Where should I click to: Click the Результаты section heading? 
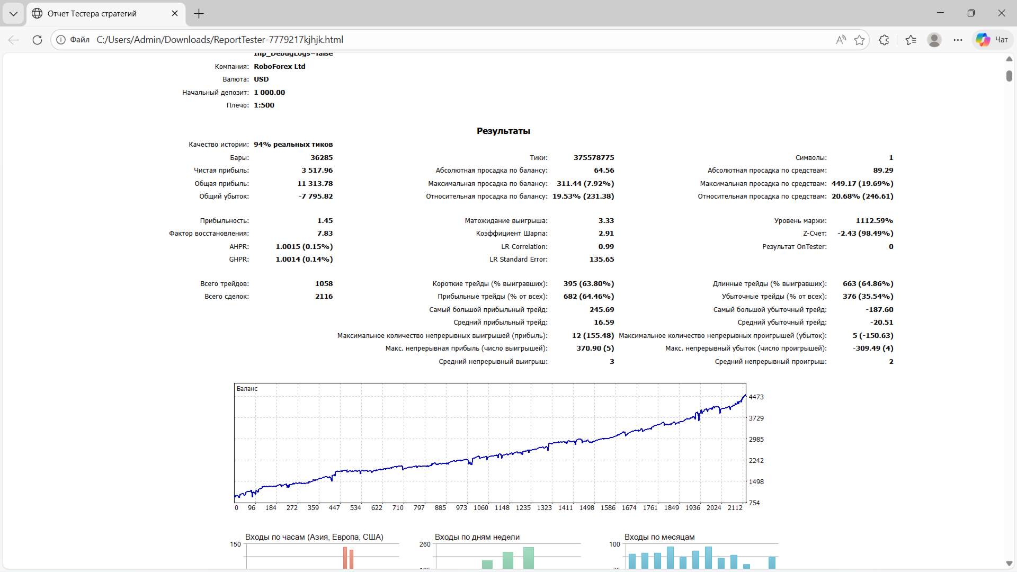[x=503, y=131]
